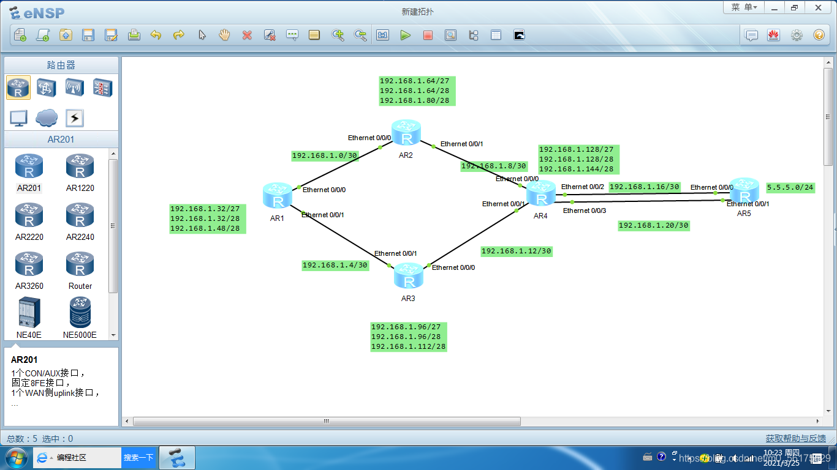
Task: Select the firewall device category icon
Action: (102, 88)
